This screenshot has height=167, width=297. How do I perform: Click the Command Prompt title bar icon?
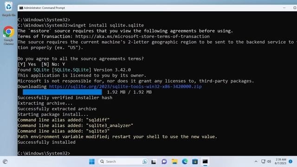(x=21, y=8)
